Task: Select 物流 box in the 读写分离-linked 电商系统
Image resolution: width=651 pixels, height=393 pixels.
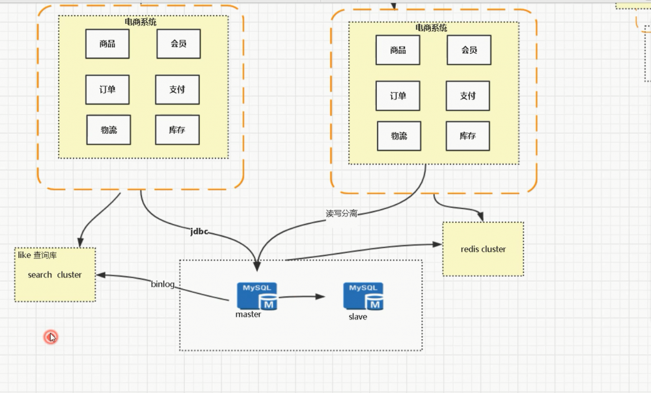Action: (399, 136)
